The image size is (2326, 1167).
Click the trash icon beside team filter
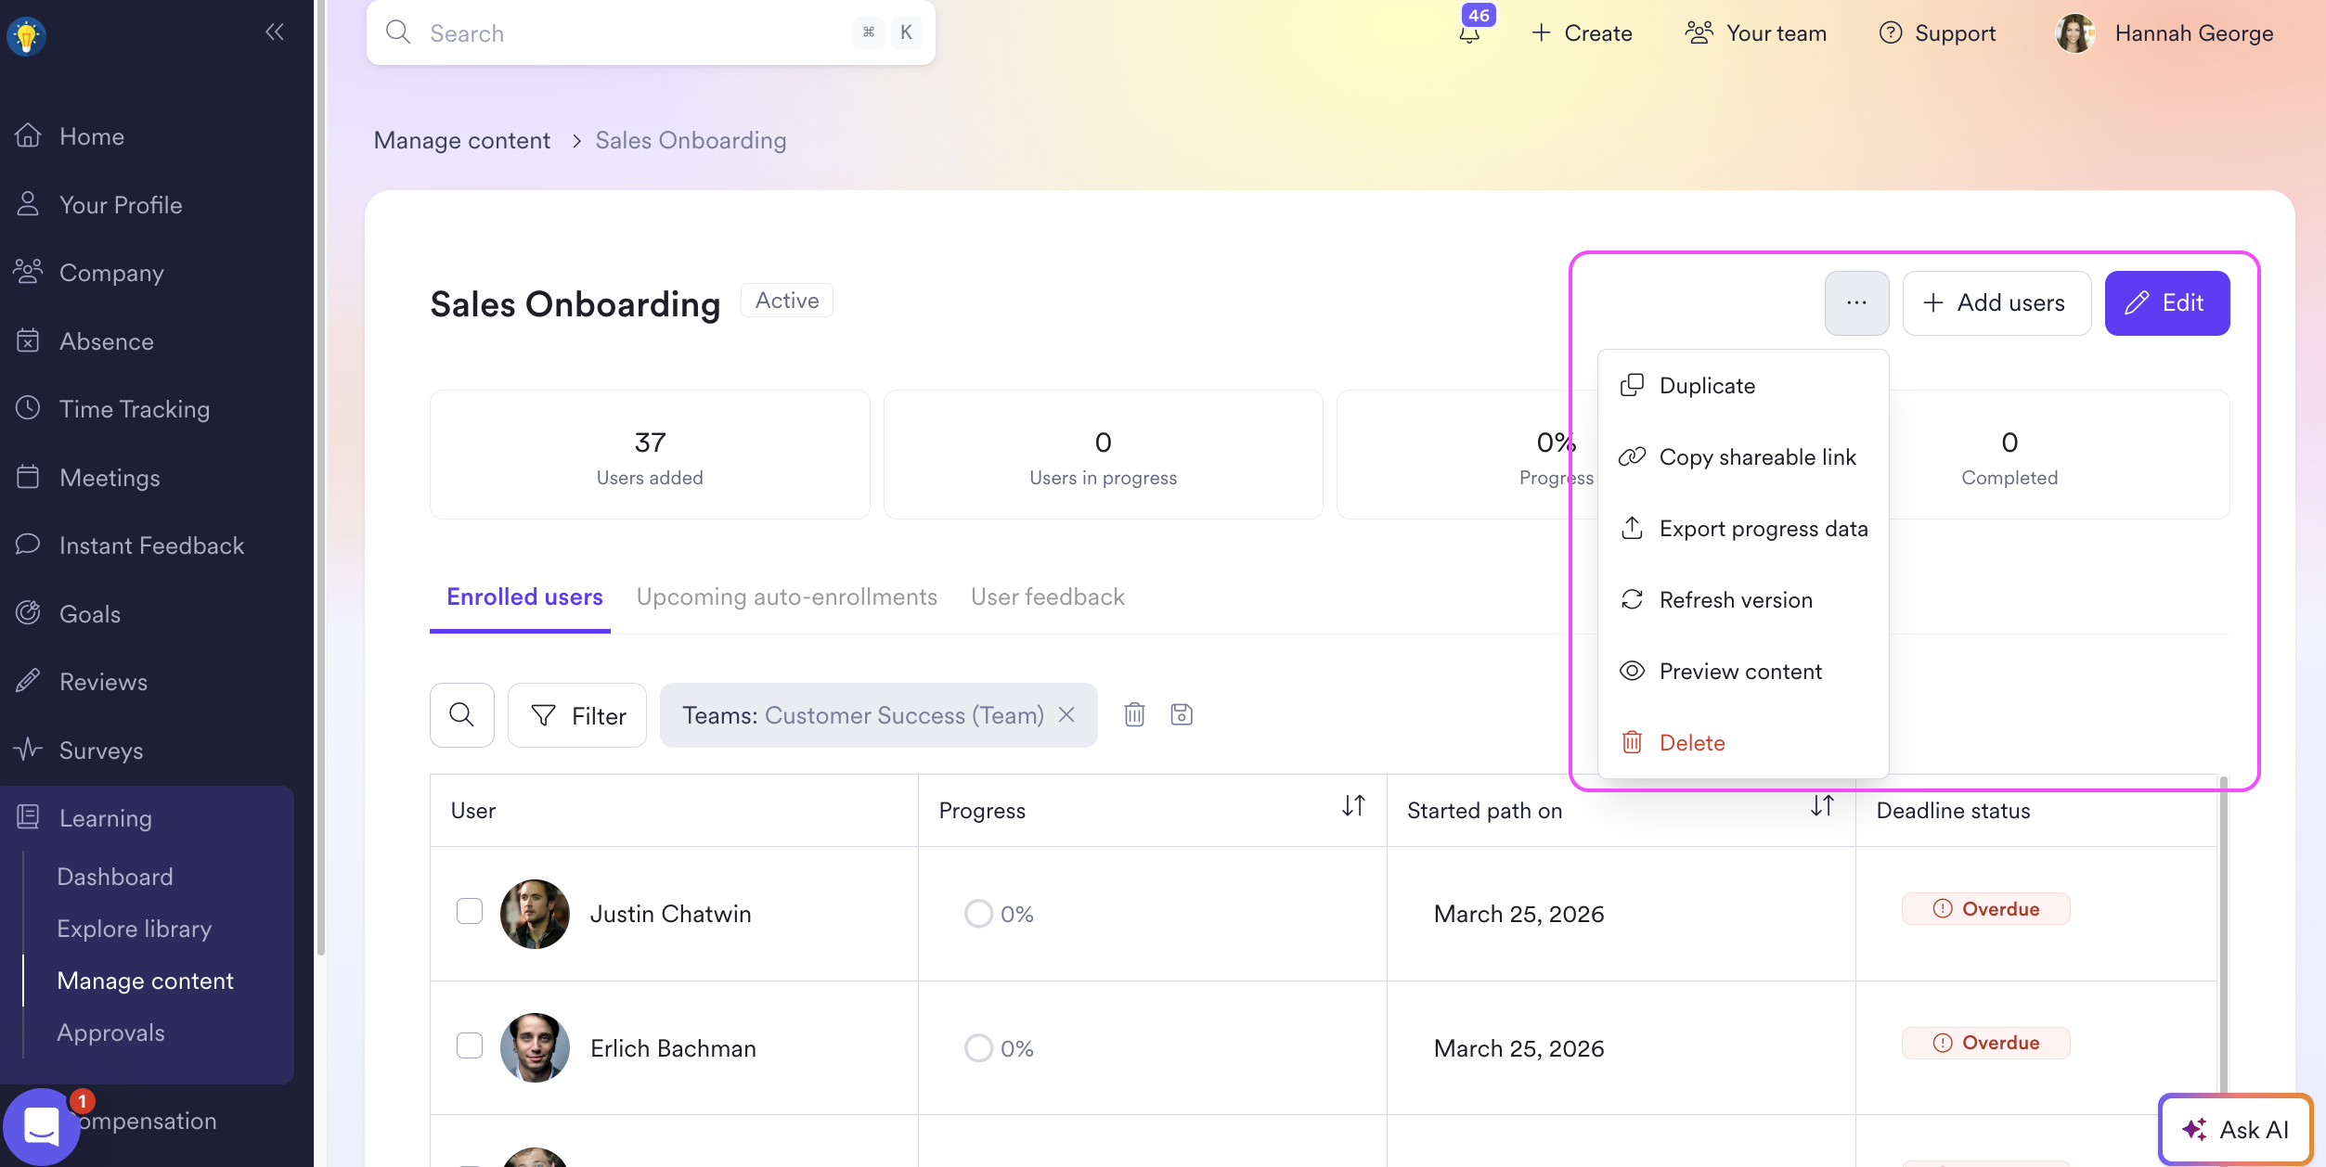coord(1134,714)
